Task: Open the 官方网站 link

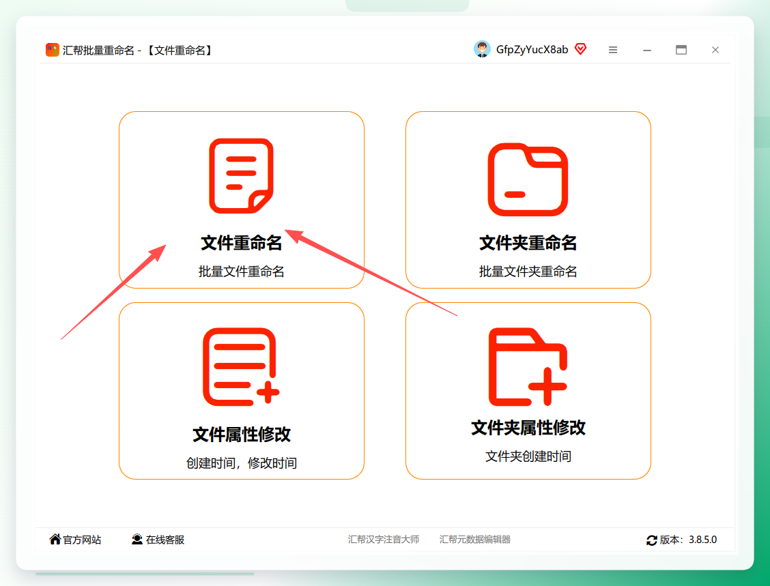Action: pos(82,540)
